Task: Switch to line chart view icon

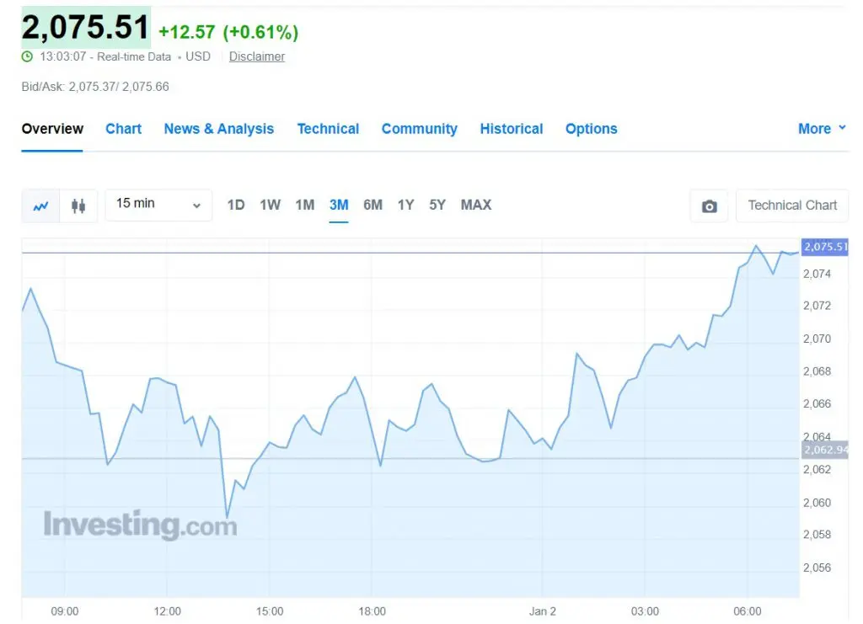Action: tap(40, 206)
